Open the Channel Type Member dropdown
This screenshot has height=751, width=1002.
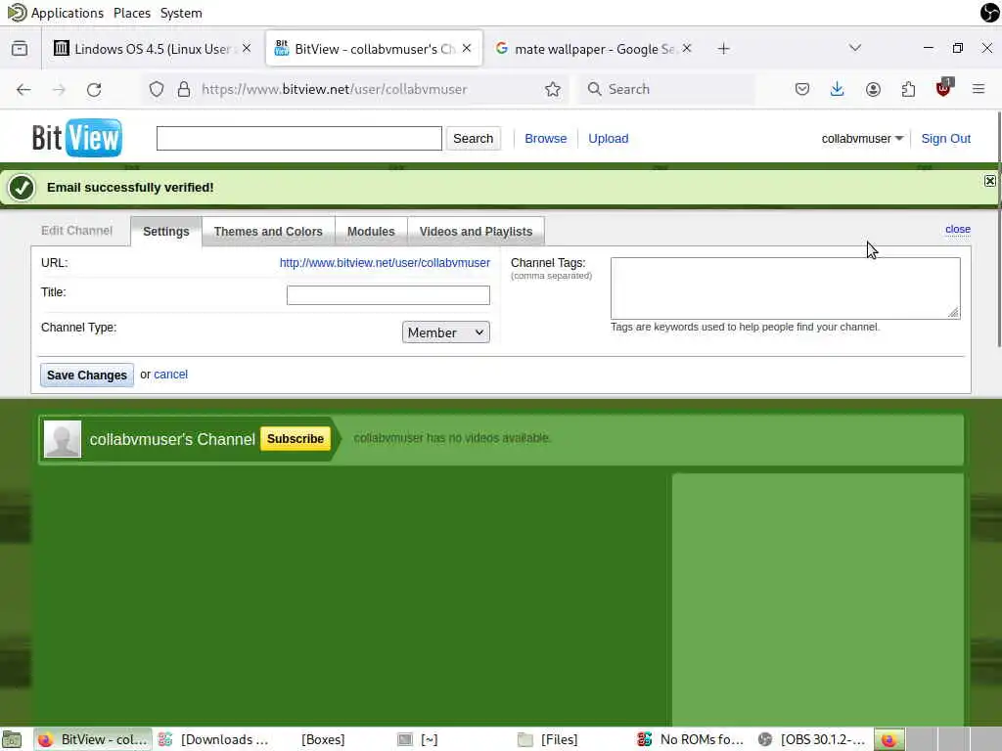pos(446,332)
